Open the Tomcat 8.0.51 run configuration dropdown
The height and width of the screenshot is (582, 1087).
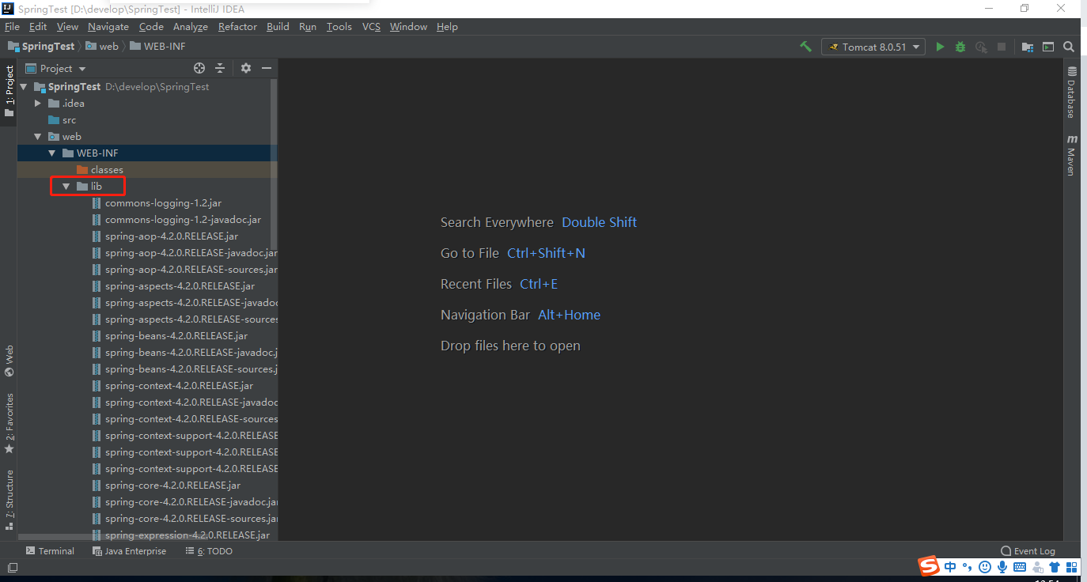[873, 47]
